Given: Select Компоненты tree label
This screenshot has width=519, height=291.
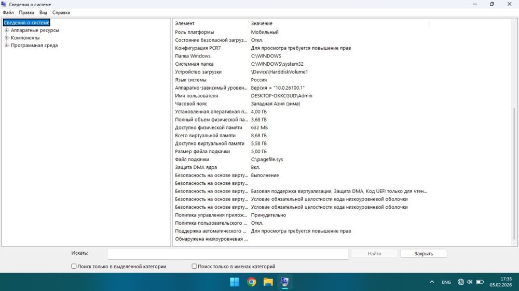Looking at the screenshot, I should (25, 38).
